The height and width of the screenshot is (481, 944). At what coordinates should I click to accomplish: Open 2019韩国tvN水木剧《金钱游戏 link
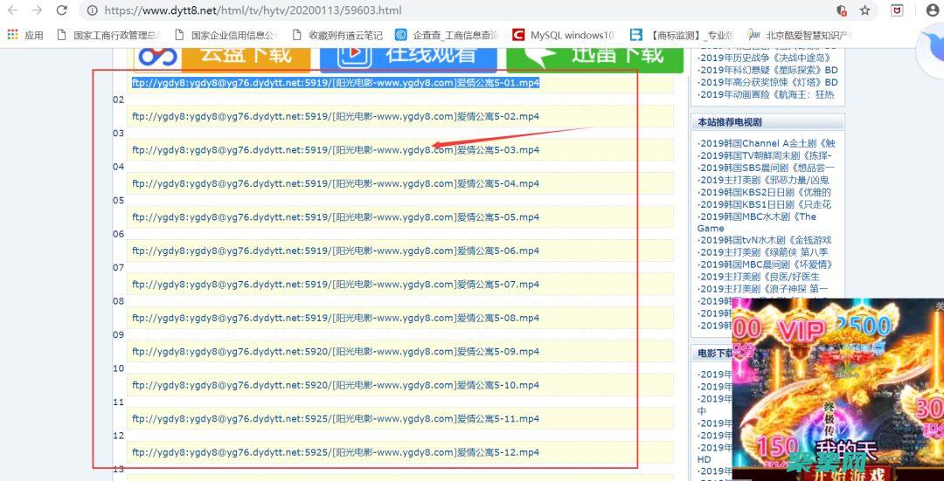(x=766, y=241)
